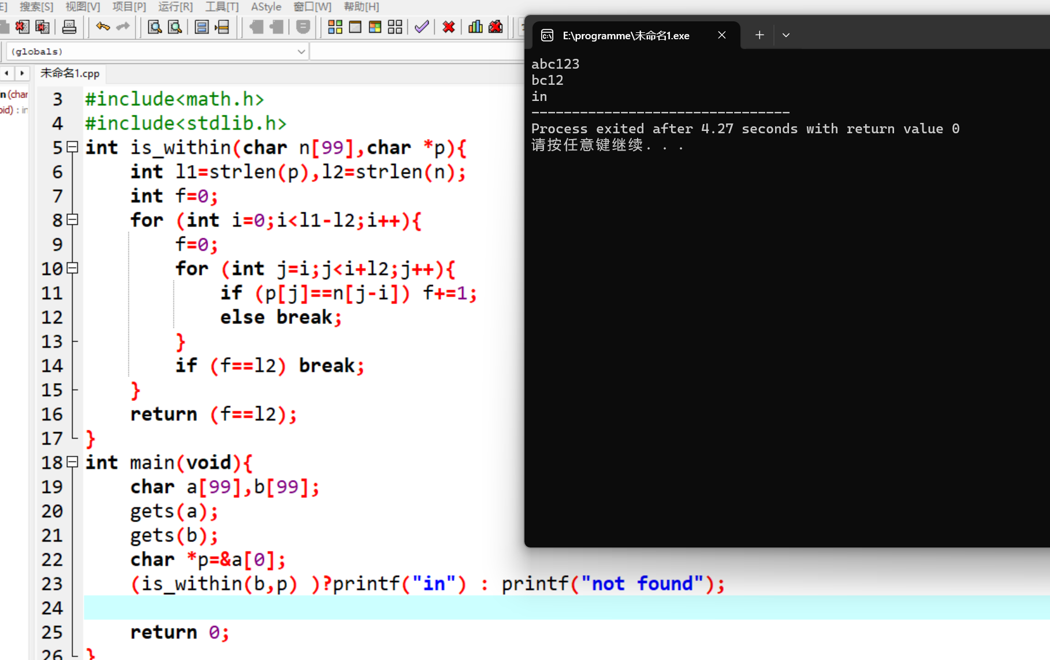Redo the last undone edit
The image size is (1050, 660).
(122, 27)
